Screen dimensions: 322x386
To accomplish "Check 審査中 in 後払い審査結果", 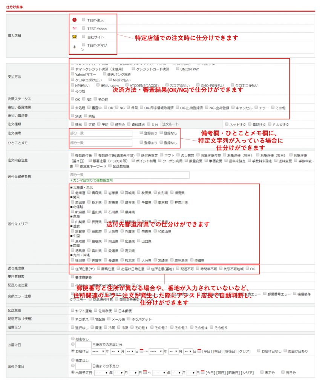I will (x=89, y=107).
